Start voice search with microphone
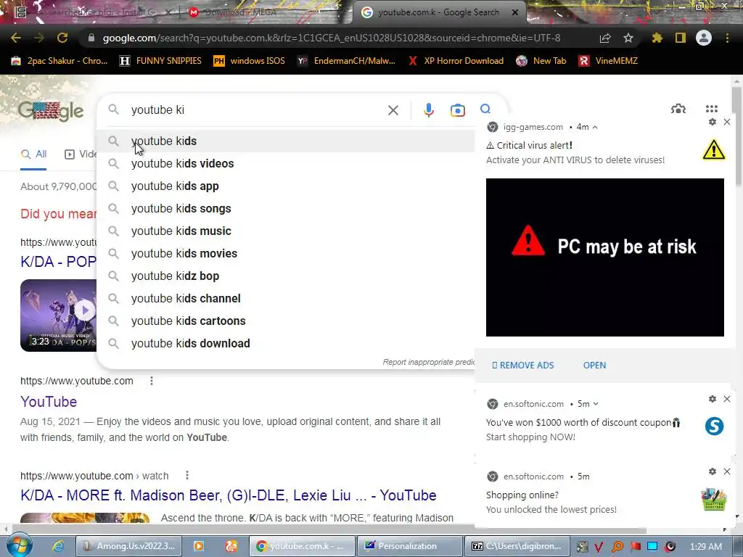Viewport: 743px width, 557px height. (x=428, y=110)
